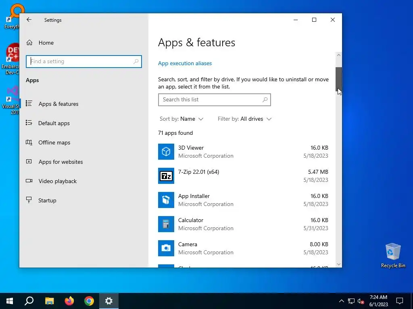This screenshot has height=309, width=413.
Task: Go to Startup section
Action: [x=47, y=200]
